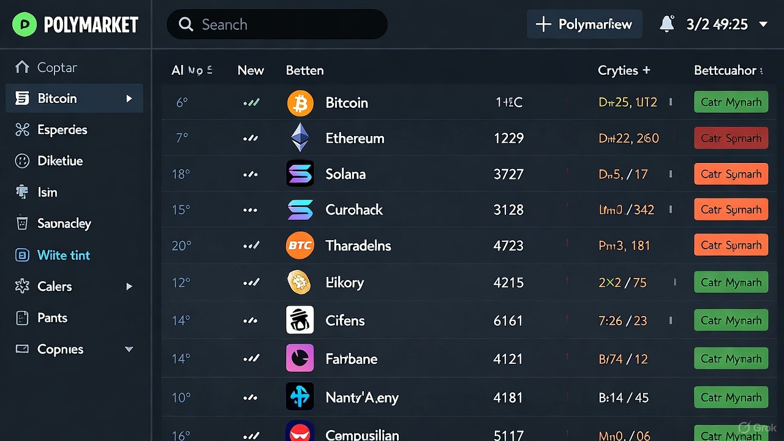This screenshot has height=441, width=784.
Task: Click inside the Search field
Action: [277, 24]
